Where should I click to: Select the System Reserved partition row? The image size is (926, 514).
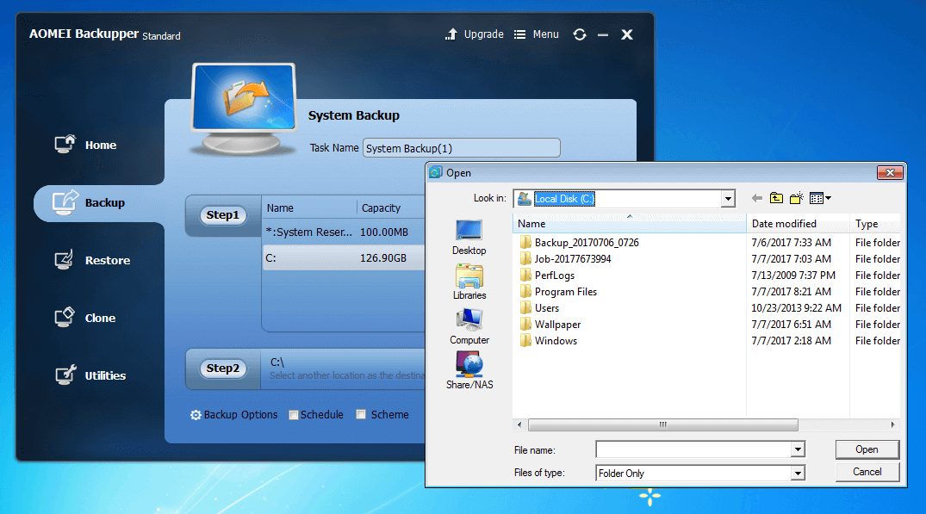345,232
